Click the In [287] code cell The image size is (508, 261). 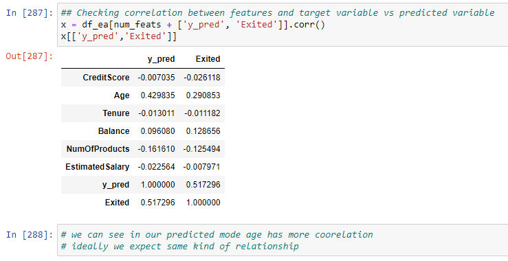point(283,25)
